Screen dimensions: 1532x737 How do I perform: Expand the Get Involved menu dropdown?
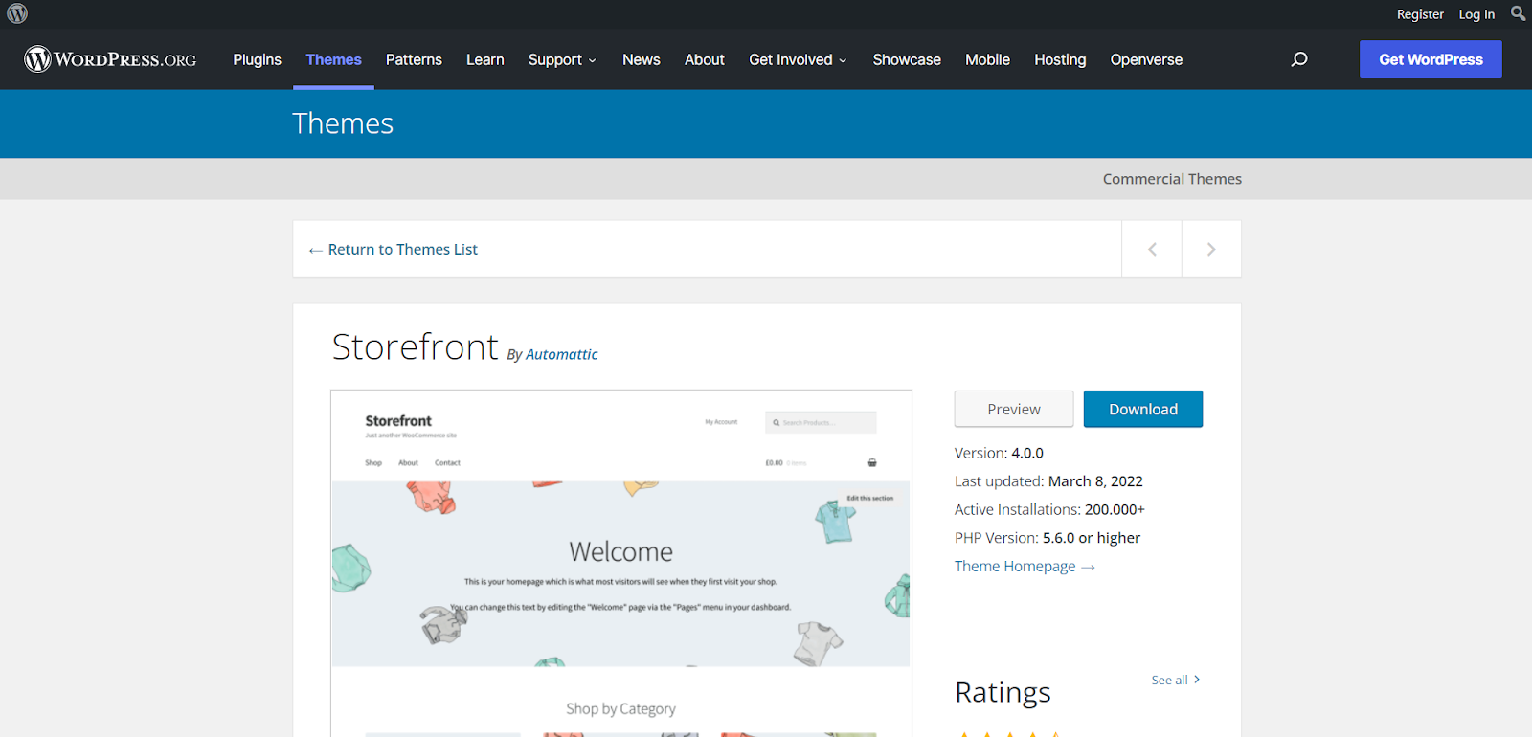coord(798,59)
